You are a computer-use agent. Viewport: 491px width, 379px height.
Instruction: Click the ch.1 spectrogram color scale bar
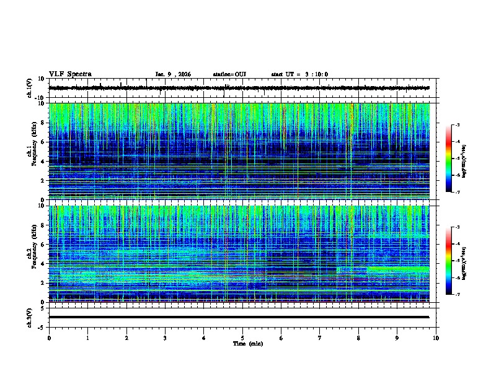pyautogui.click(x=448, y=159)
